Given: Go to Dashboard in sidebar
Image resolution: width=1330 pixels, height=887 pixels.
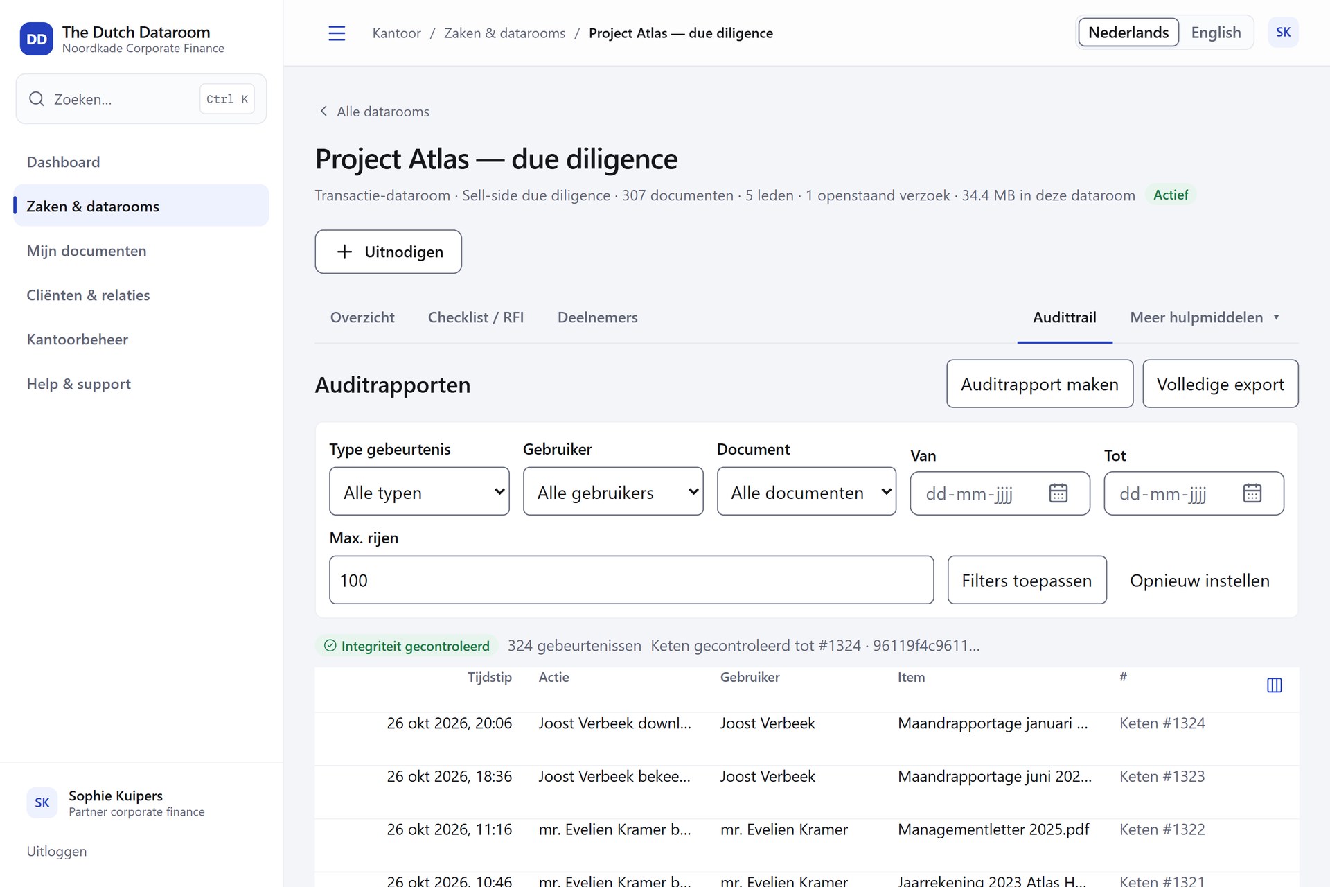Looking at the screenshot, I should 141,162.
